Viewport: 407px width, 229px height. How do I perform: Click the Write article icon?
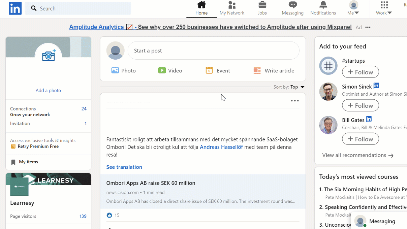257,70
